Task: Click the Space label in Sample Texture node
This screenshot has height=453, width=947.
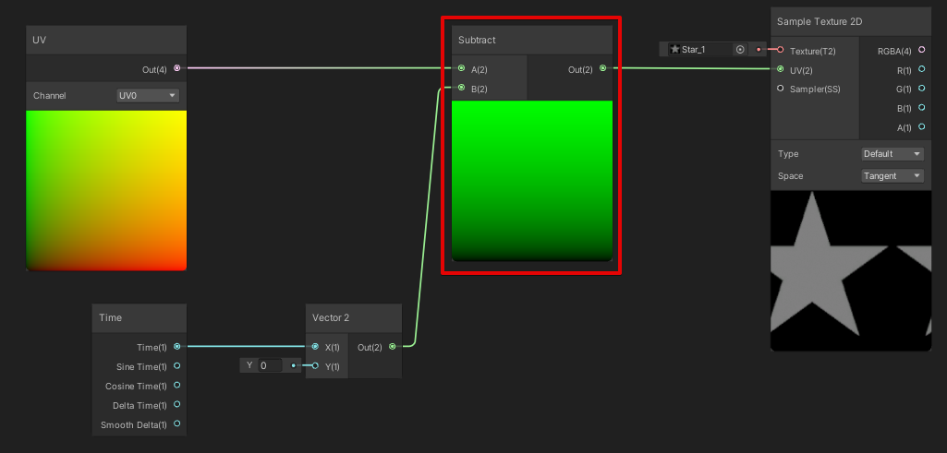Action: click(791, 176)
